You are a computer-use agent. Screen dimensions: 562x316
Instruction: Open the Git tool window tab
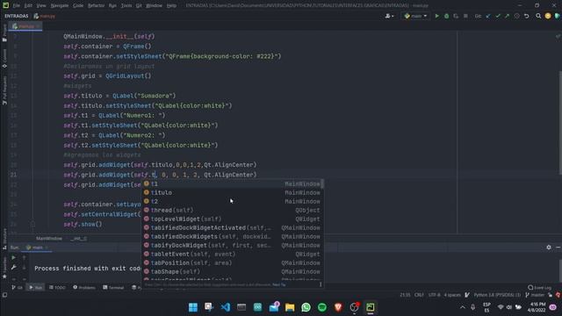[x=17, y=287]
